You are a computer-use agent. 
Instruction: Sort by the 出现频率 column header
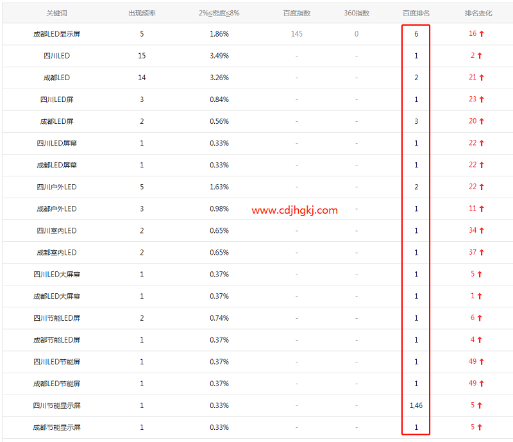pos(142,13)
